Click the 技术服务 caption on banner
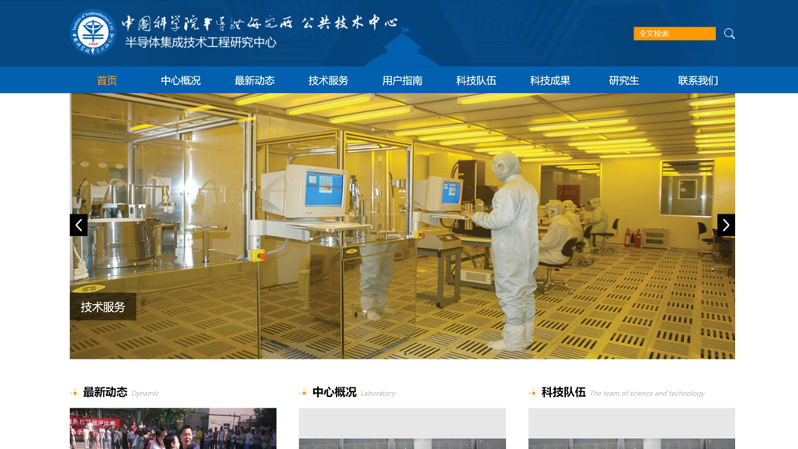 click(103, 307)
